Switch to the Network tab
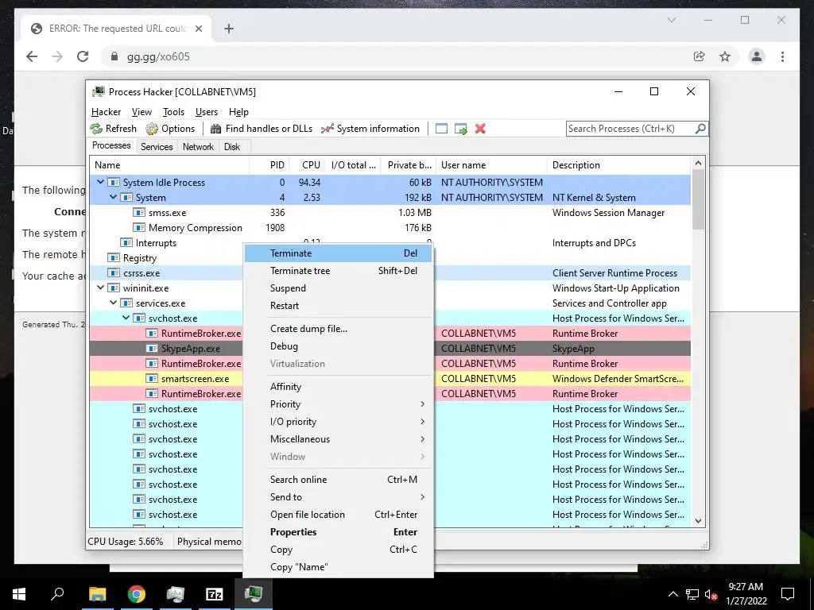 (198, 147)
